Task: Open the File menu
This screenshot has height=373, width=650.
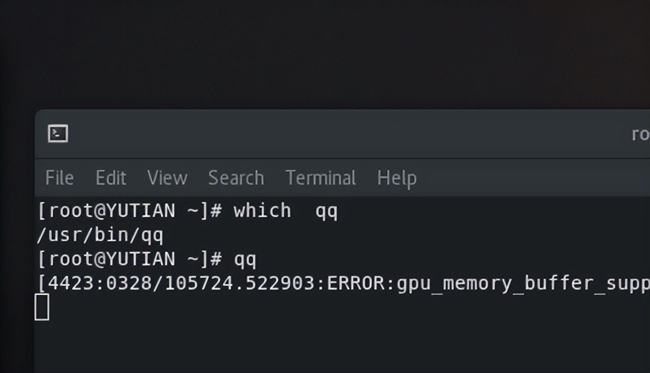Action: pos(59,178)
